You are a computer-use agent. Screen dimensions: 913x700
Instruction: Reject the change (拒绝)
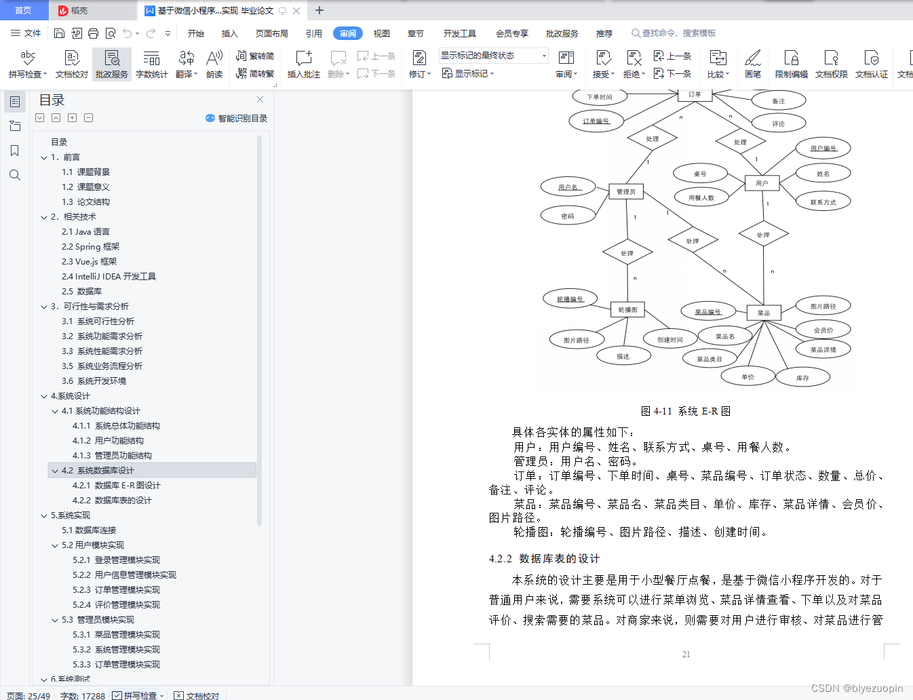[634, 64]
